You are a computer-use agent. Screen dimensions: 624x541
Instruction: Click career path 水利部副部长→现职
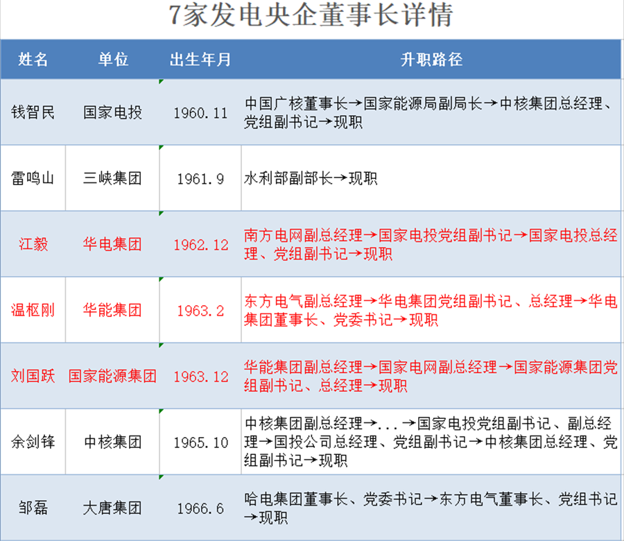[x=311, y=178]
